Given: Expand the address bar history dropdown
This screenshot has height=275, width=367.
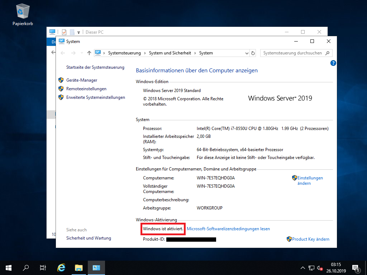Looking at the screenshot, I should coord(247,53).
